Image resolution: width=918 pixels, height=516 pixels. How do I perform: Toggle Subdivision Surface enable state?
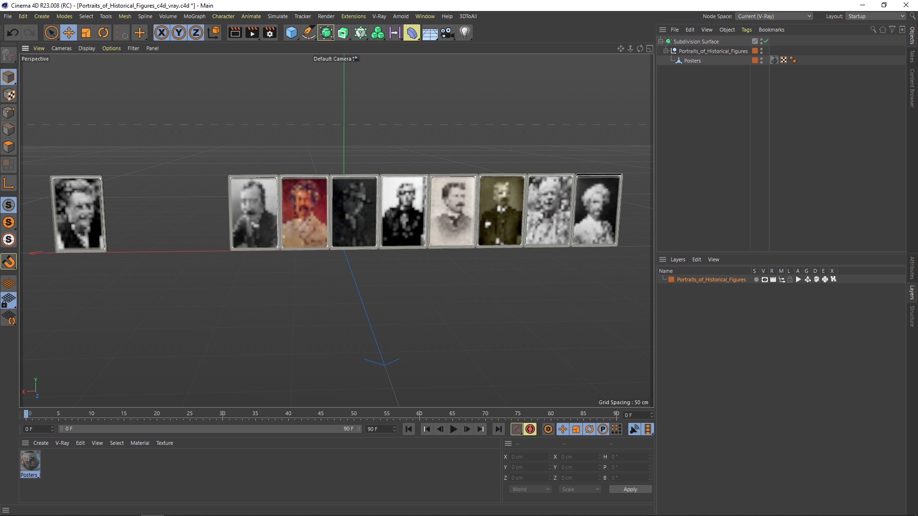pos(767,40)
